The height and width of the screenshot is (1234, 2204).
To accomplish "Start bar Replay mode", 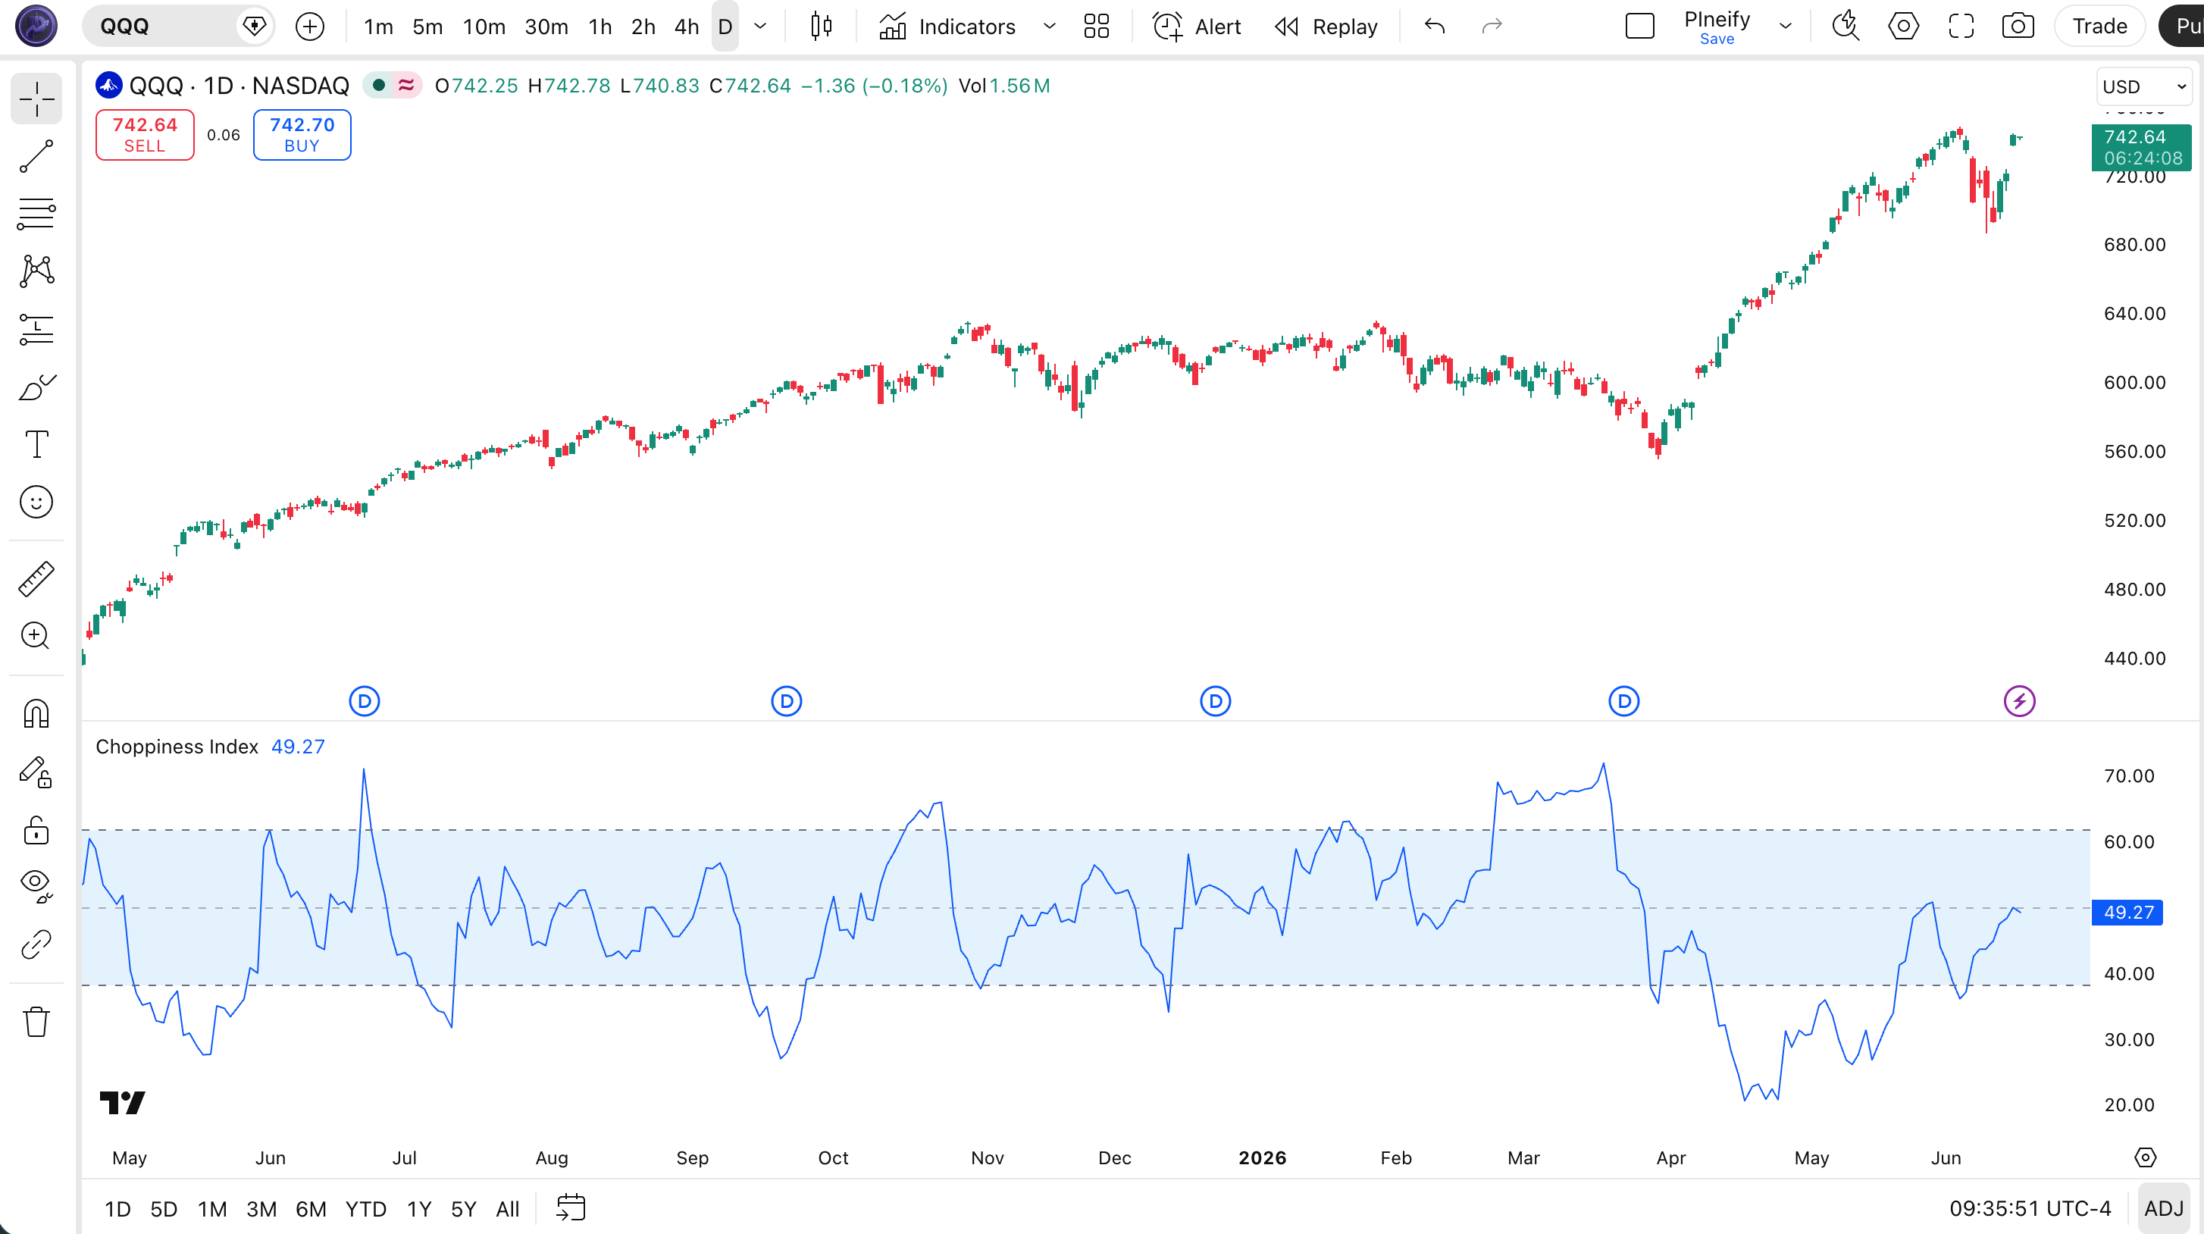I will pyautogui.click(x=1327, y=27).
